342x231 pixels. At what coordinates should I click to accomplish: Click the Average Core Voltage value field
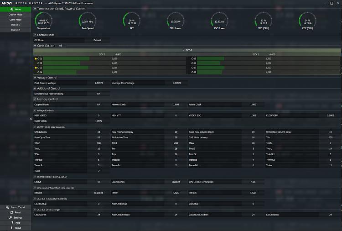[x=176, y=83]
